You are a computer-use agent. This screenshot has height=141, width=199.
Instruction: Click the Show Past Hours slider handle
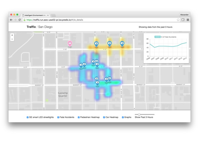tap(139, 114)
